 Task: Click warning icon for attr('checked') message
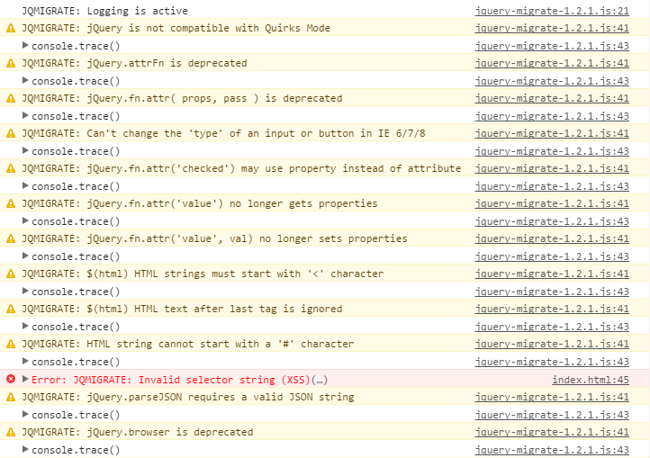point(11,168)
